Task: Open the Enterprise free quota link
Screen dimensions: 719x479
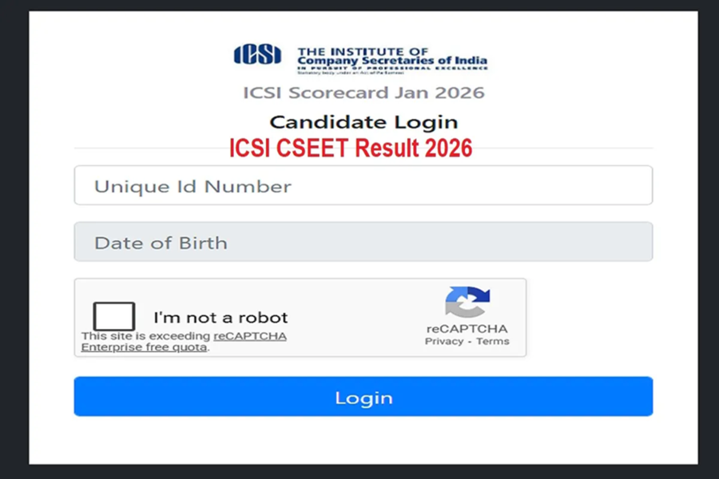Action: pos(144,347)
